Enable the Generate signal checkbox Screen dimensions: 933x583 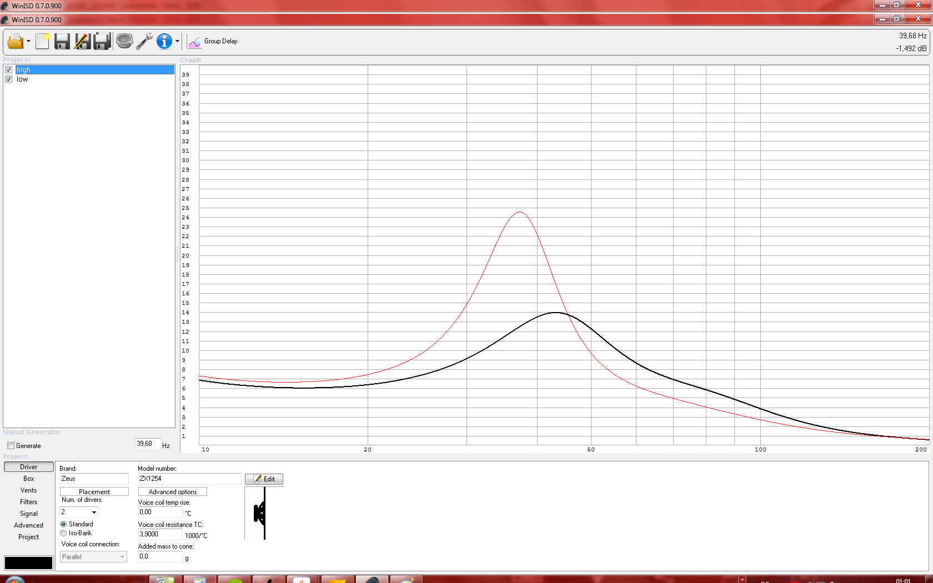[x=11, y=446]
